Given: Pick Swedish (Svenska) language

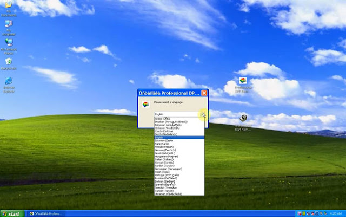Looking at the screenshot, I should click(179, 187).
